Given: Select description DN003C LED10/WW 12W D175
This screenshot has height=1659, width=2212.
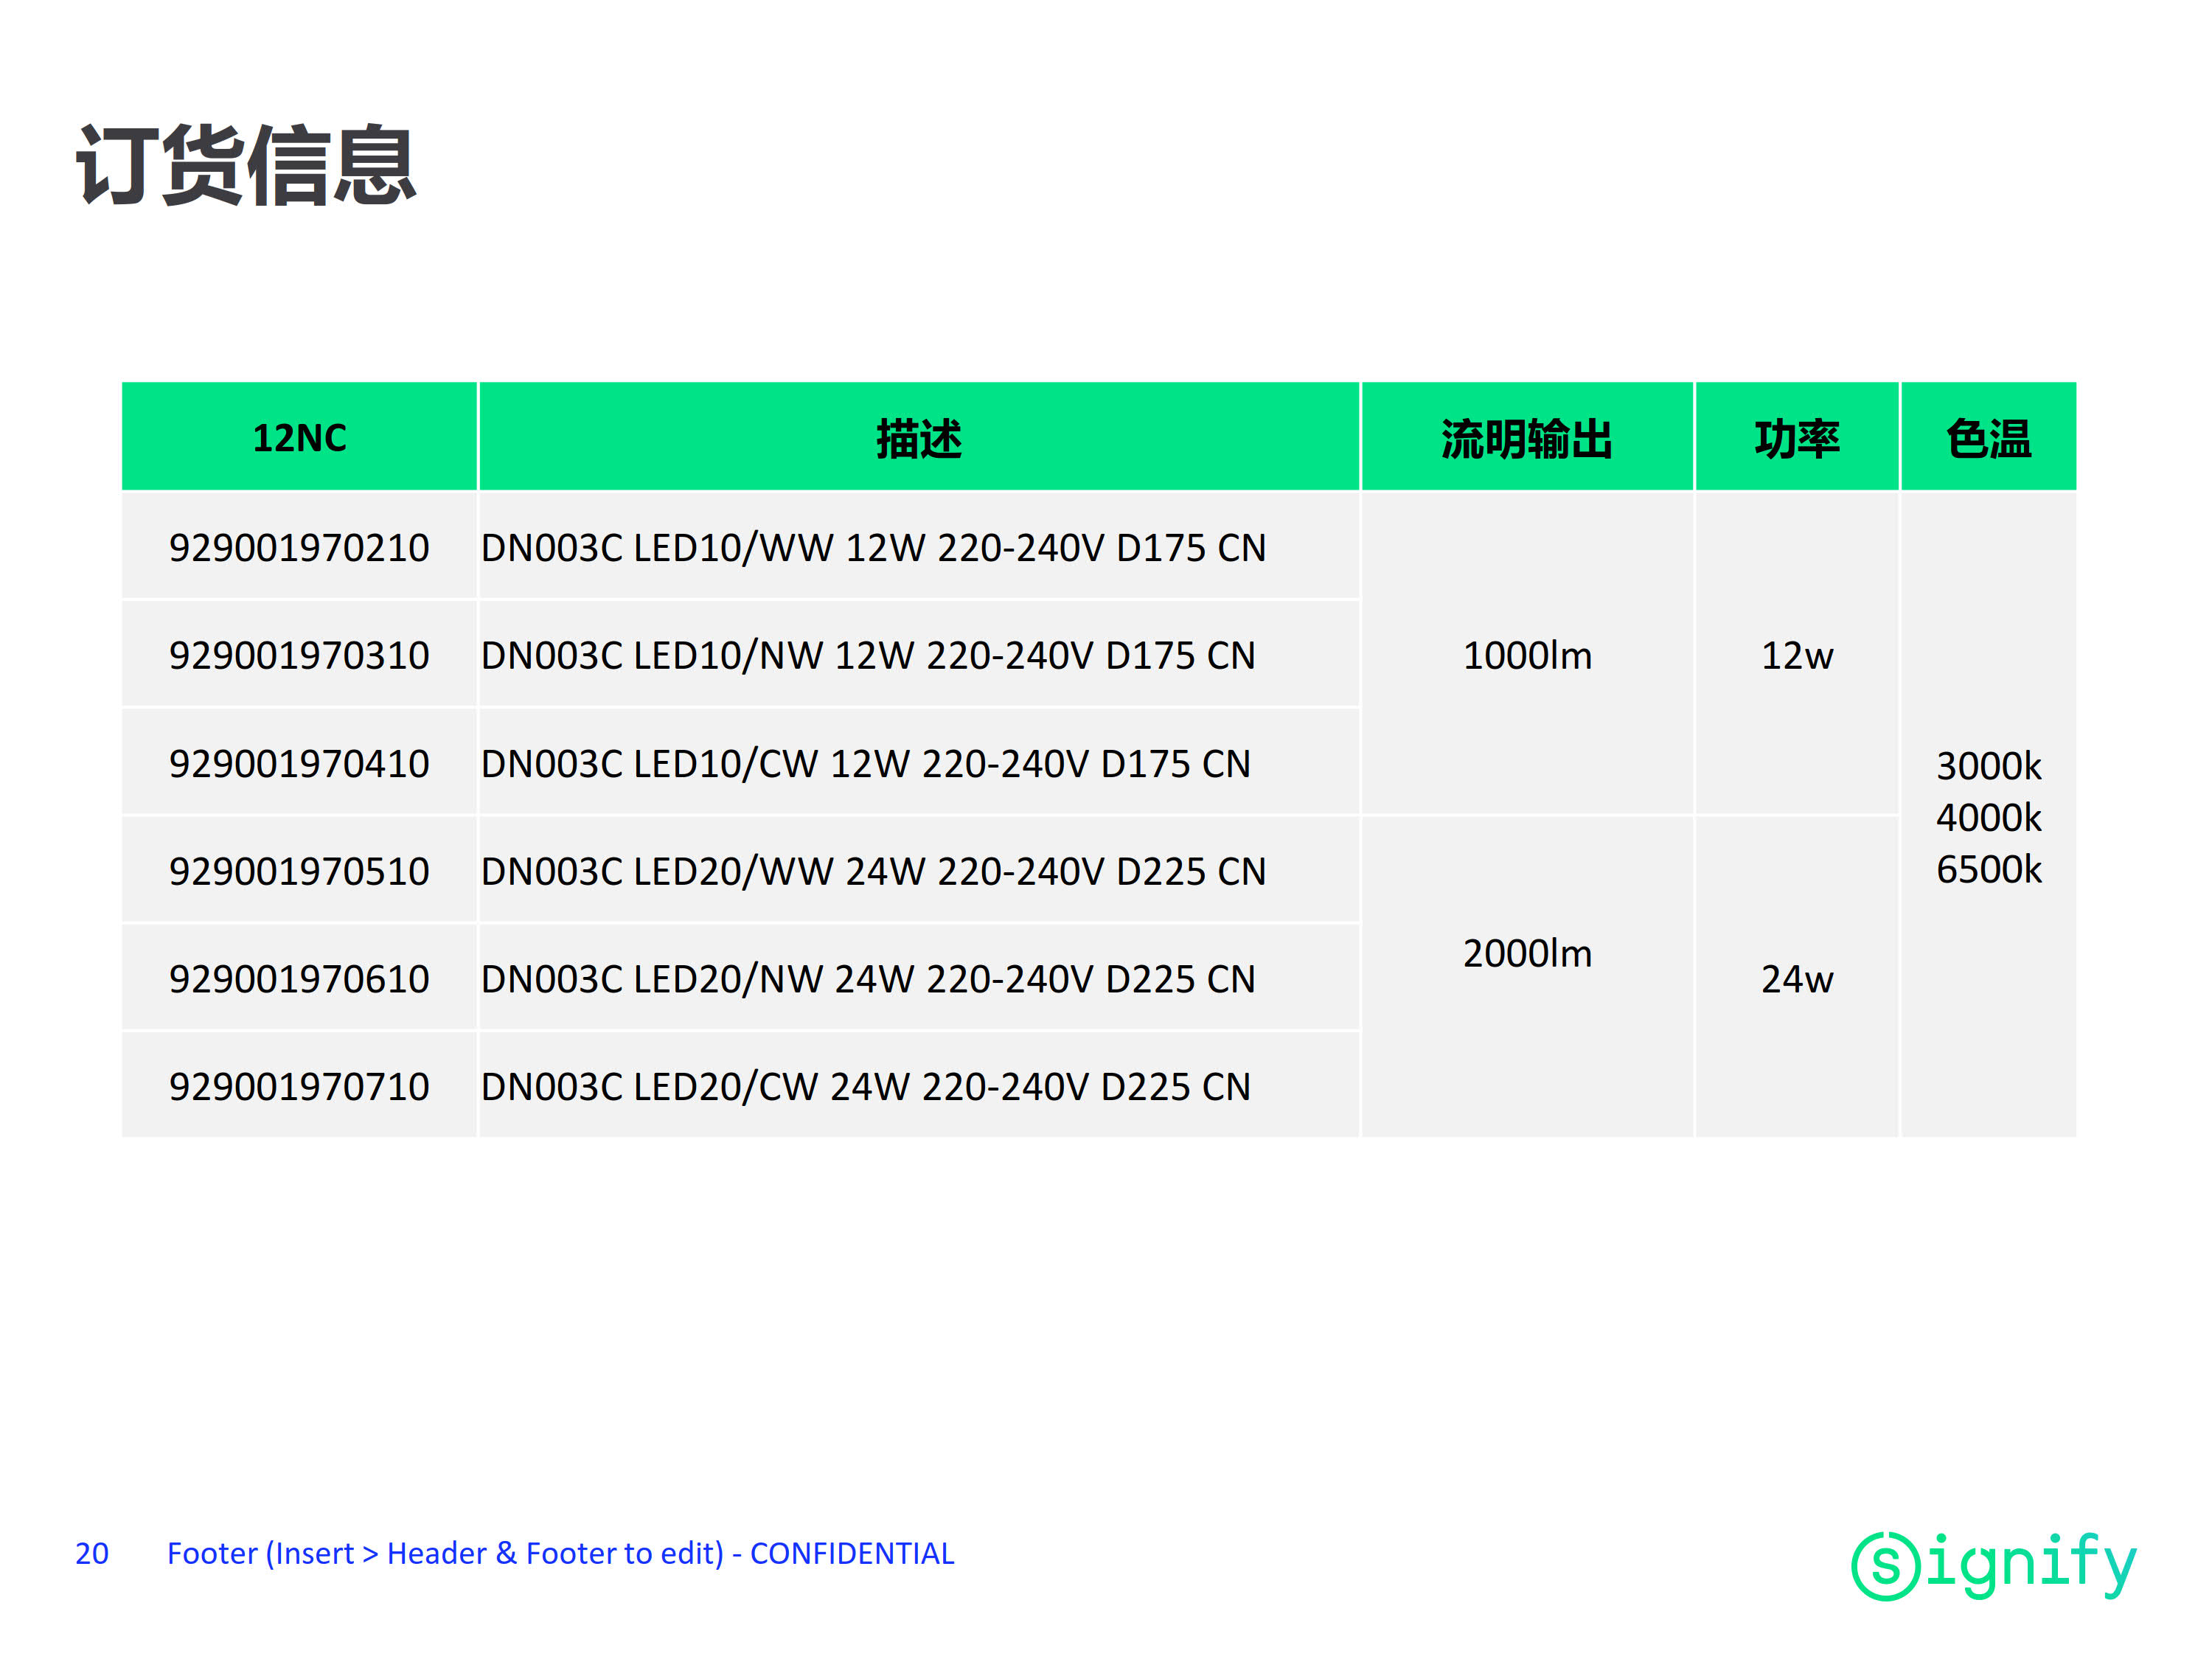Looking at the screenshot, I should 919,547.
